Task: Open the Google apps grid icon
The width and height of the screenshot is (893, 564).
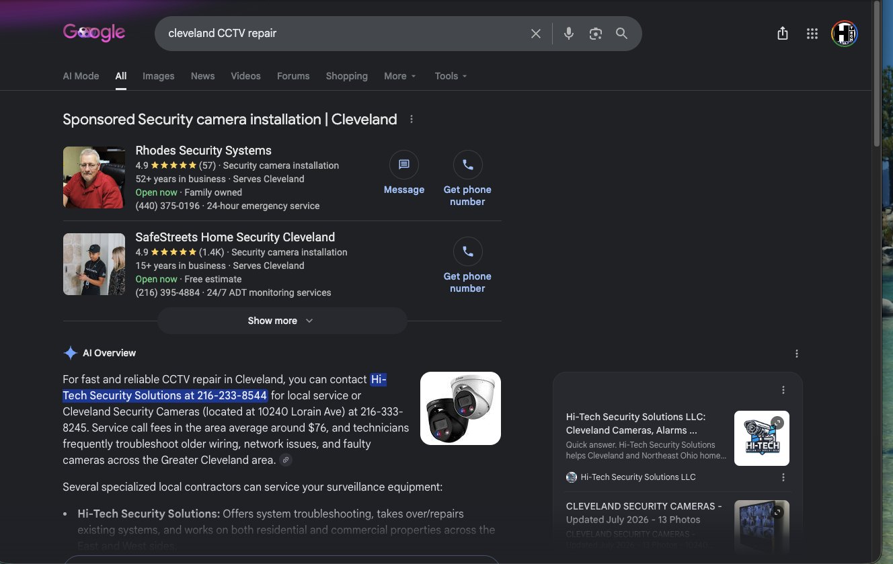Action: tap(812, 34)
